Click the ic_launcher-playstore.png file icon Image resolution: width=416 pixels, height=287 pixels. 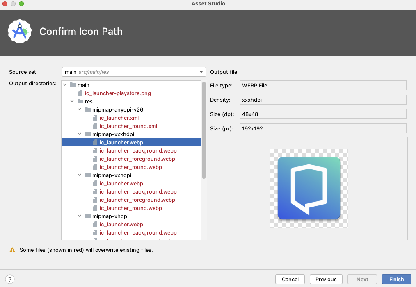[80, 93]
